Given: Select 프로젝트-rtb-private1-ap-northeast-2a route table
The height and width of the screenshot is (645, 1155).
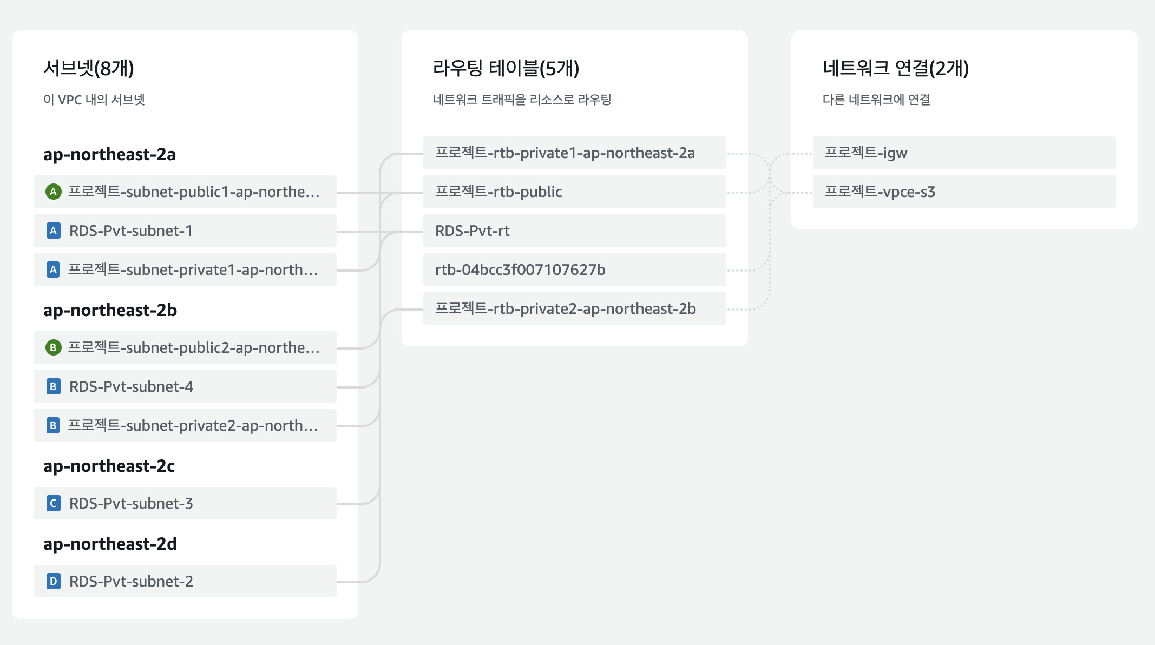Looking at the screenshot, I should [x=565, y=153].
